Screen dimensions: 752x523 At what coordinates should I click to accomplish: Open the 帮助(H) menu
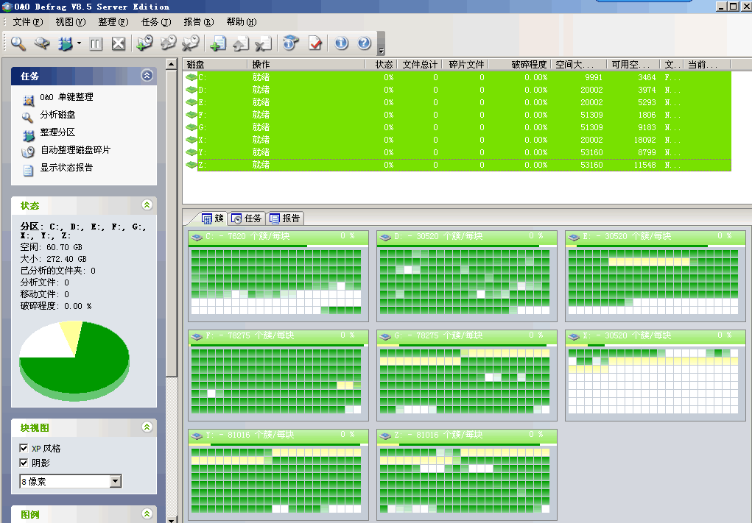[x=242, y=22]
